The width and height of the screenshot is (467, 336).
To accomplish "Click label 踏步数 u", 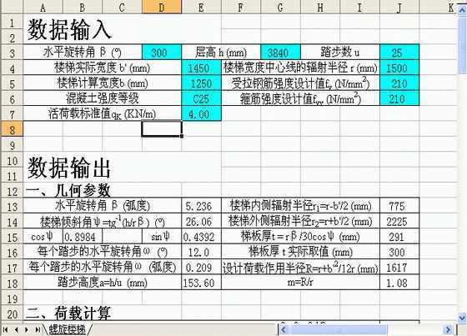I will [340, 53].
